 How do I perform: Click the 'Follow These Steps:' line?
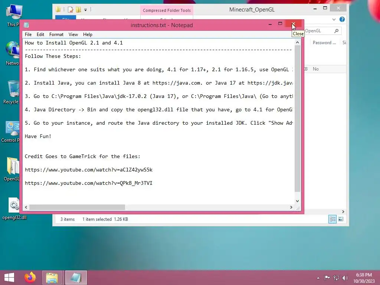coord(53,56)
